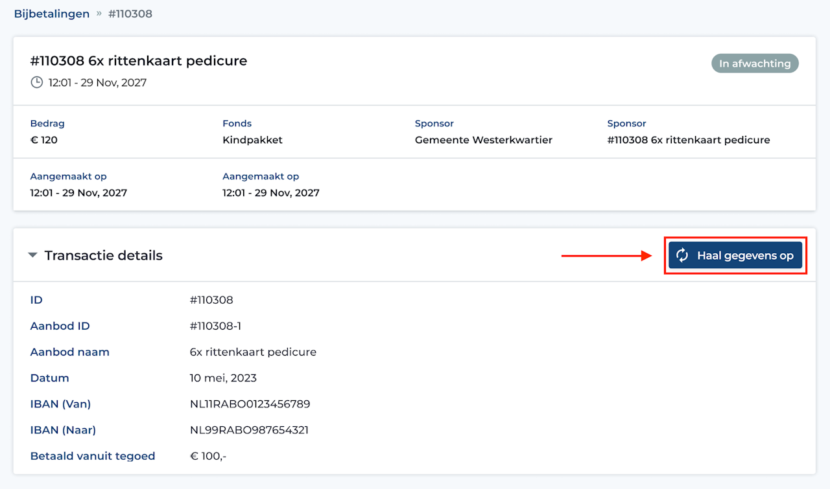Viewport: 830px width, 489px height.
Task: Select the Bedrag value € 120
Action: pyautogui.click(x=44, y=140)
